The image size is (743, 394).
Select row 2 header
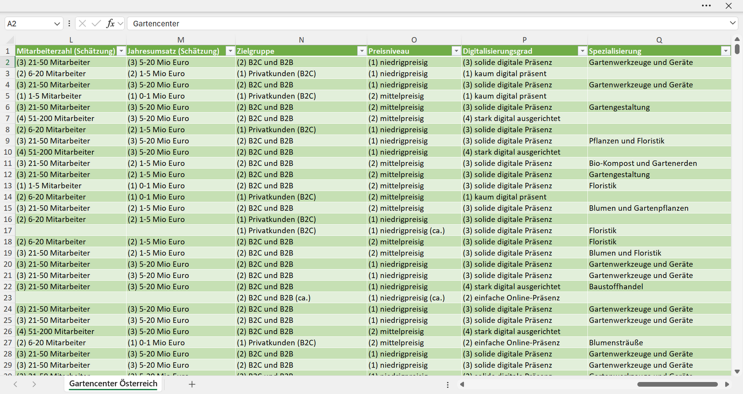(x=8, y=62)
